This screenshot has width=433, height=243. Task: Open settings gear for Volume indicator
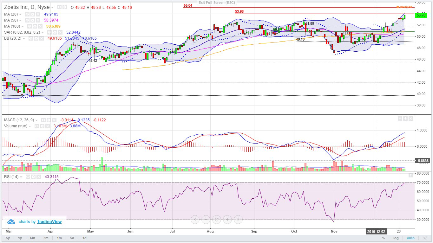pos(42,126)
